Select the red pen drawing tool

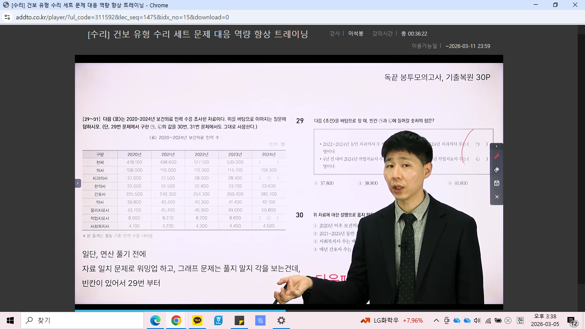click(x=497, y=157)
